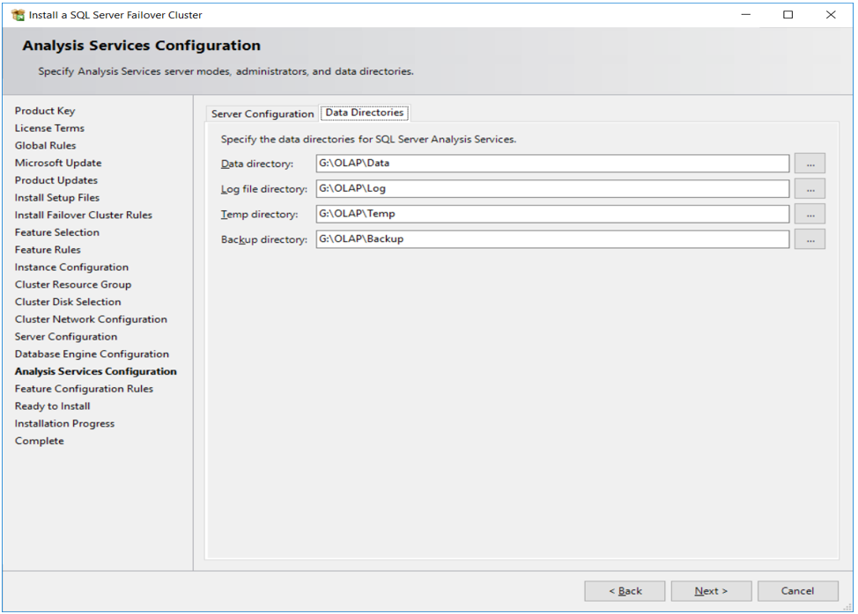Browse for the Temp directory folder
858x614 pixels.
coord(810,214)
